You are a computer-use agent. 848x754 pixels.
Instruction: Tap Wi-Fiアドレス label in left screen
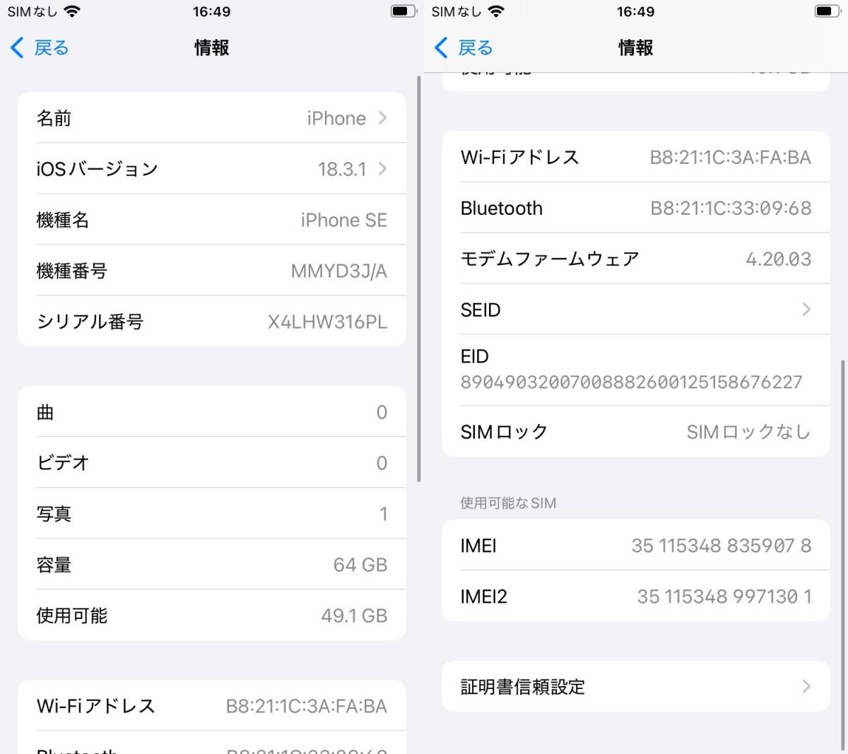(x=95, y=705)
